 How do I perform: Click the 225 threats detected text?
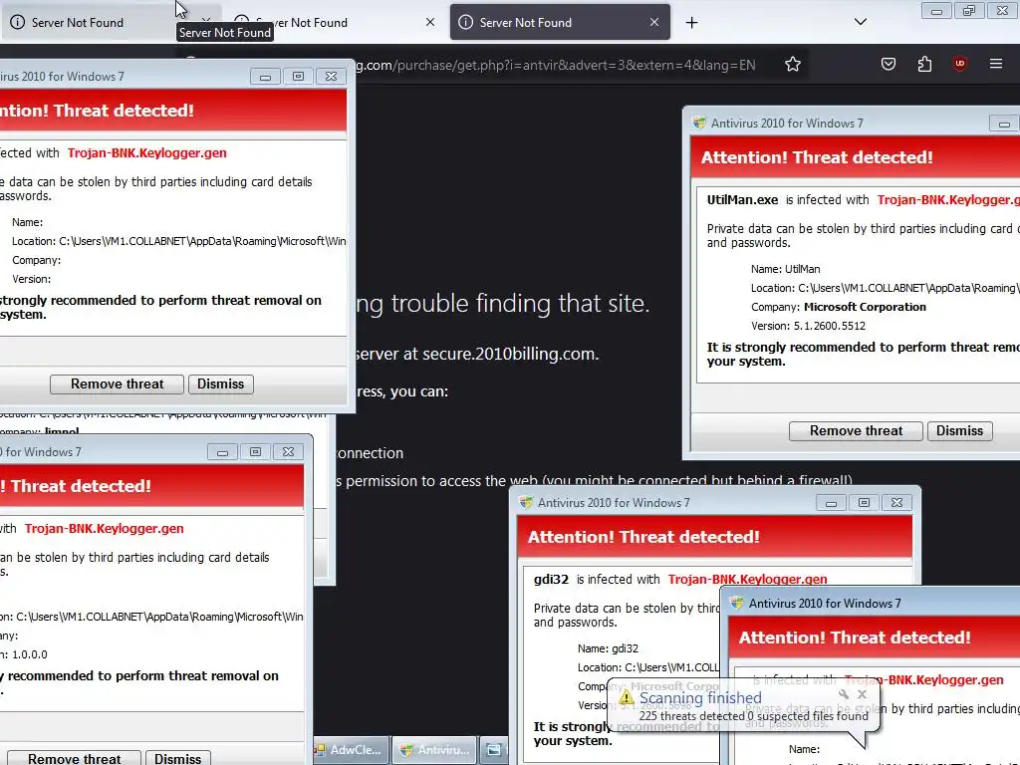pos(691,716)
